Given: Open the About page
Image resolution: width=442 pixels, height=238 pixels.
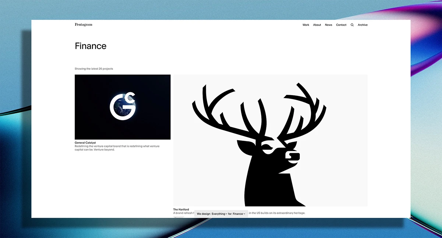Looking at the screenshot, I should tap(317, 25).
